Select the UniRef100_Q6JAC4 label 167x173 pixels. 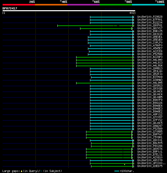[150, 94]
